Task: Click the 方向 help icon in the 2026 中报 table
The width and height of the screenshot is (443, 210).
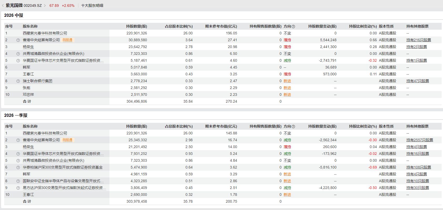Action: (293, 27)
